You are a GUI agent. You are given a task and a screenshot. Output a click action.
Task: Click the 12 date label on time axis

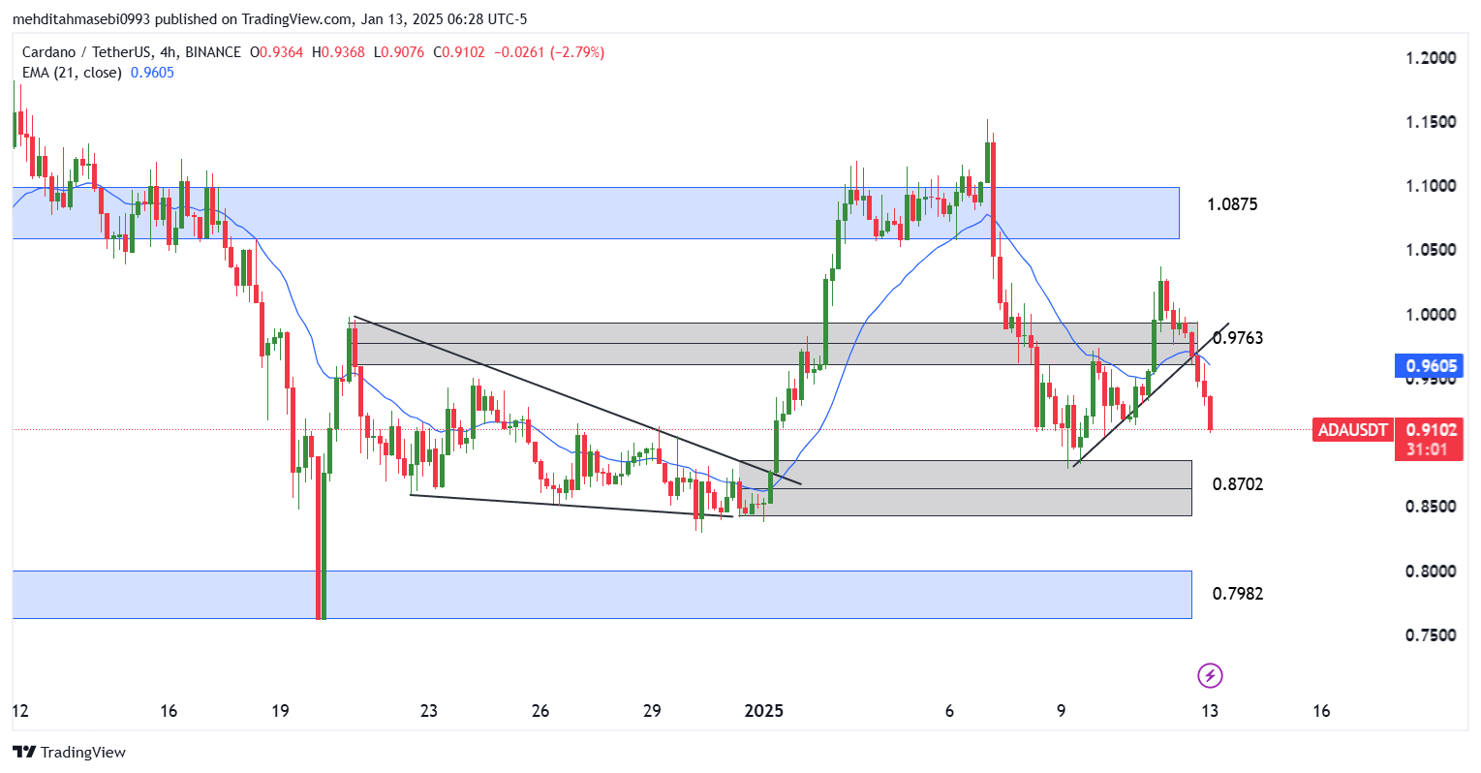20,711
